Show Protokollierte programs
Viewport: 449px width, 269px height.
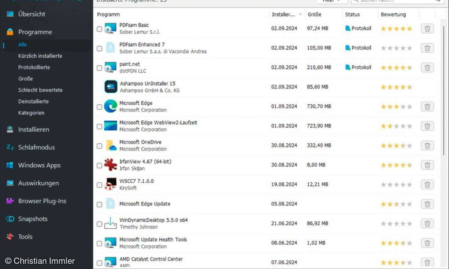click(34, 67)
